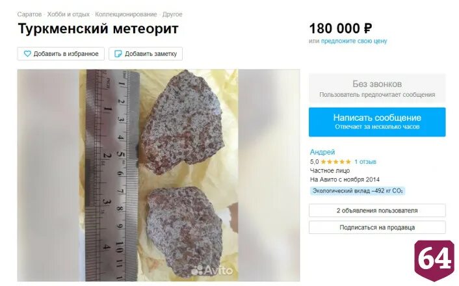Click the Без звонков notice box
The height and width of the screenshot is (286, 459).
(x=377, y=88)
